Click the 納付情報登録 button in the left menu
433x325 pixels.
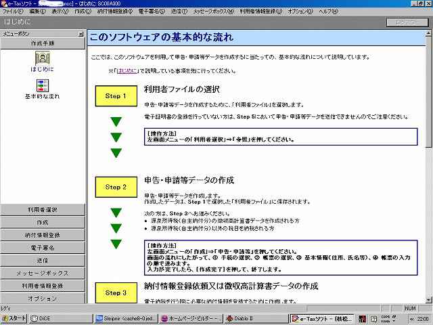click(43, 235)
